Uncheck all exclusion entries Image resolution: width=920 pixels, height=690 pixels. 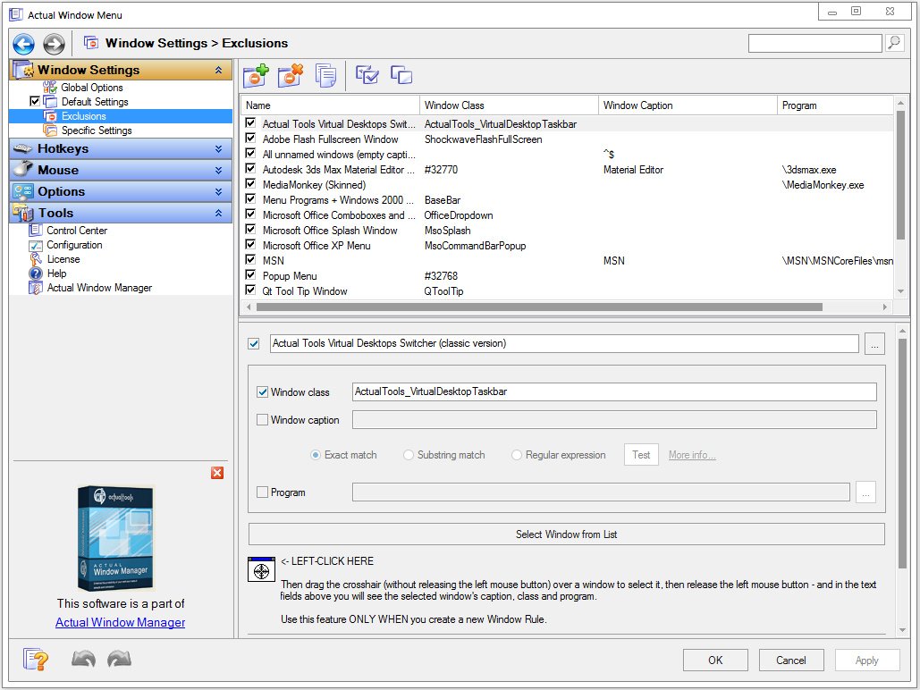point(401,75)
